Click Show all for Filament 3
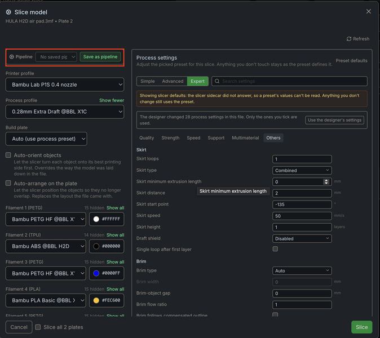 pos(116,262)
